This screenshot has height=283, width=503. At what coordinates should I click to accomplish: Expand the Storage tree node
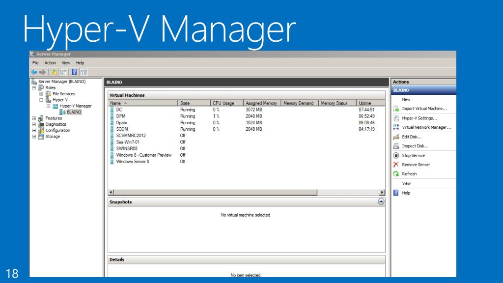[x=34, y=137]
